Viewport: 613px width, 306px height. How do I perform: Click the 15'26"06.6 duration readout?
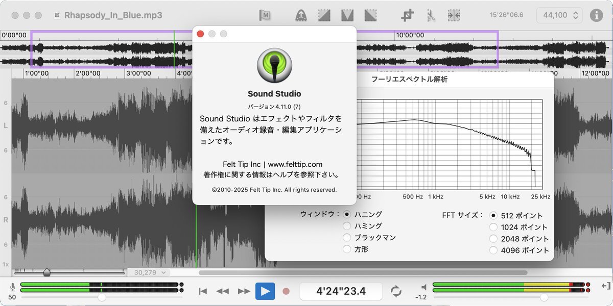506,15
